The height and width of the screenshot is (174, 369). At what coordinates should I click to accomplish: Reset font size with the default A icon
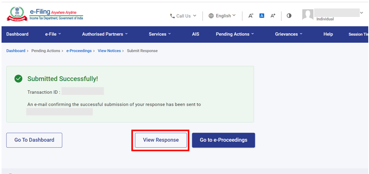262,16
